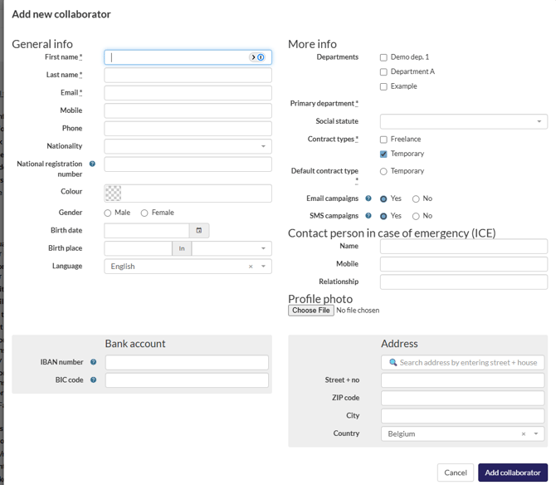Click the SMS campaigns help icon
The width and height of the screenshot is (556, 485).
click(368, 216)
